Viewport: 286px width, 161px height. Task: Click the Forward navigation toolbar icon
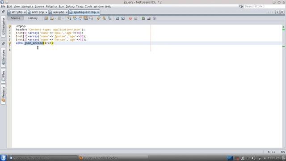click(x=59, y=18)
